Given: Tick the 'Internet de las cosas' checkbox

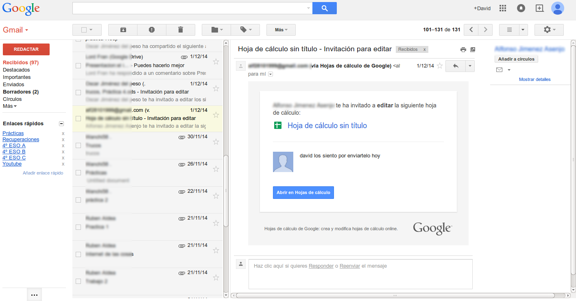Looking at the screenshot, I should tap(79, 254).
